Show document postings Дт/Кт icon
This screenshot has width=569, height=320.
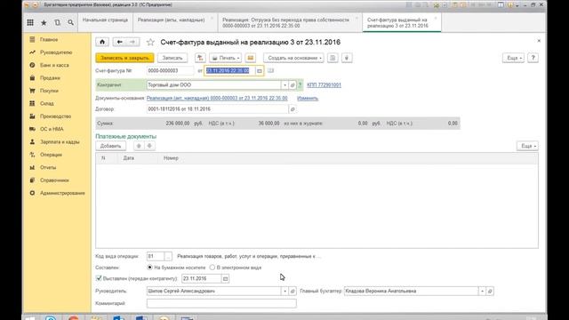tap(200, 58)
